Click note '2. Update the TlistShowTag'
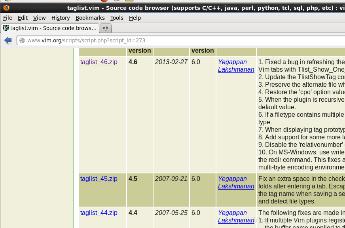This screenshot has width=345, height=228. point(301,77)
